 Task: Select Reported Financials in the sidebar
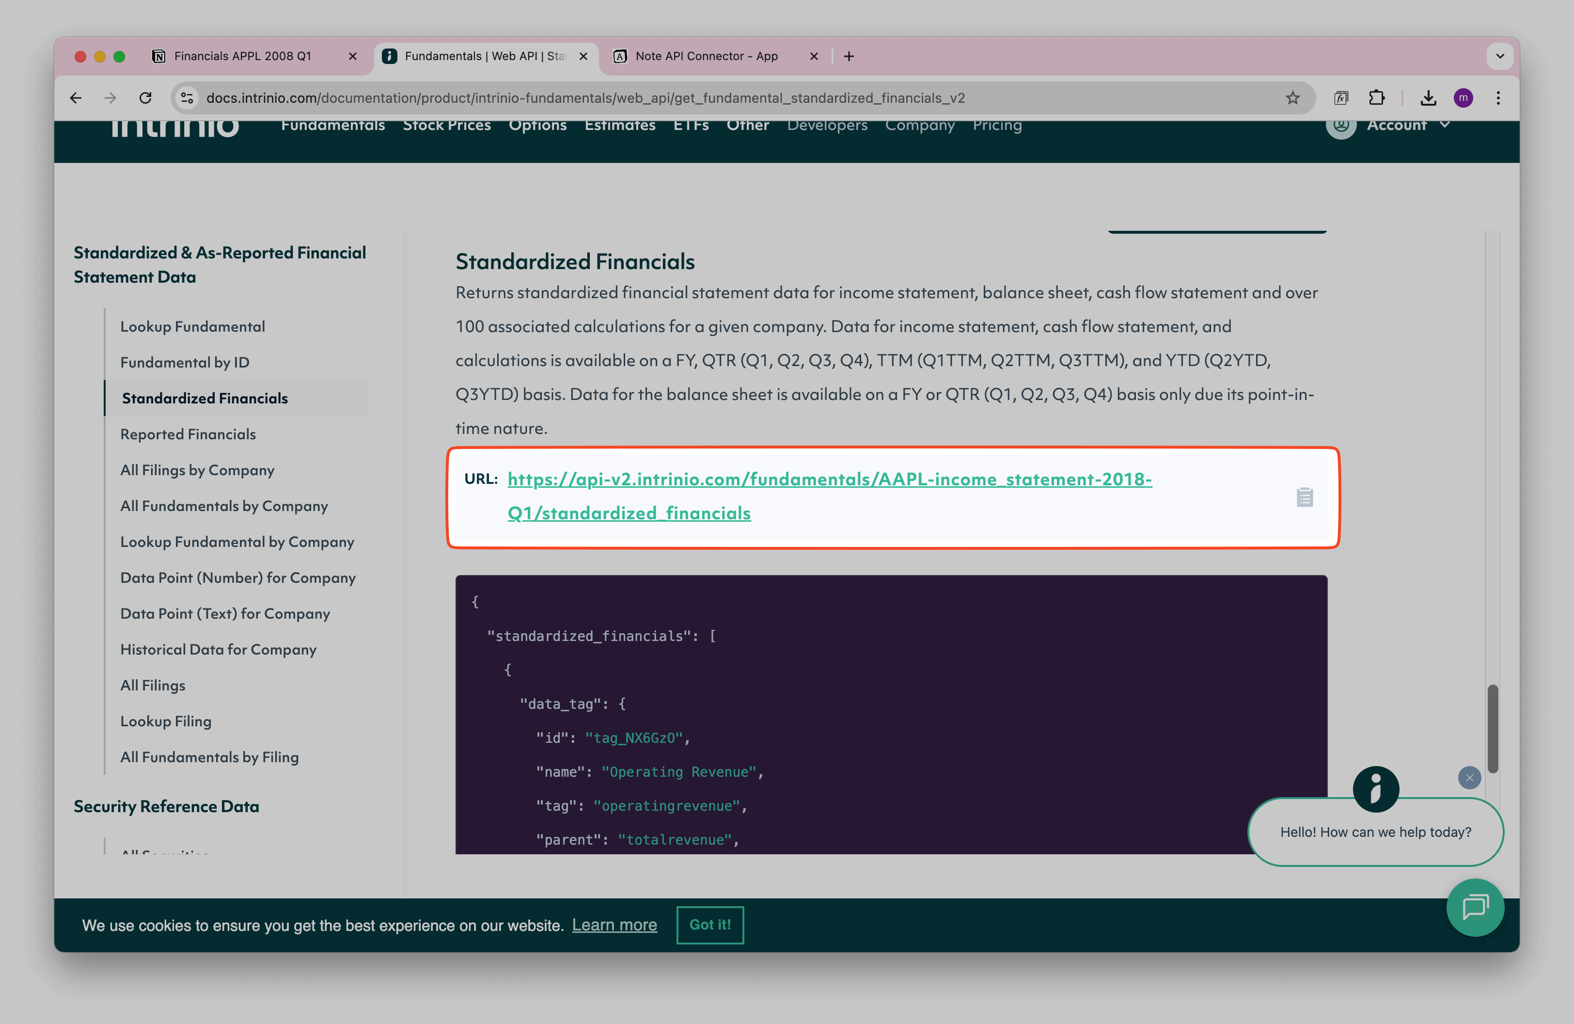188,434
